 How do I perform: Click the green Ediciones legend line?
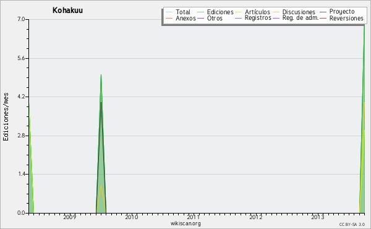click(200, 12)
